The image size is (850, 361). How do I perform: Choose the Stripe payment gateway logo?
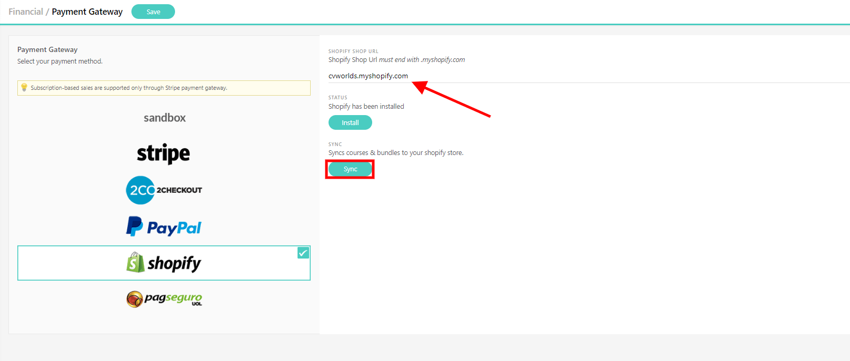(x=163, y=153)
